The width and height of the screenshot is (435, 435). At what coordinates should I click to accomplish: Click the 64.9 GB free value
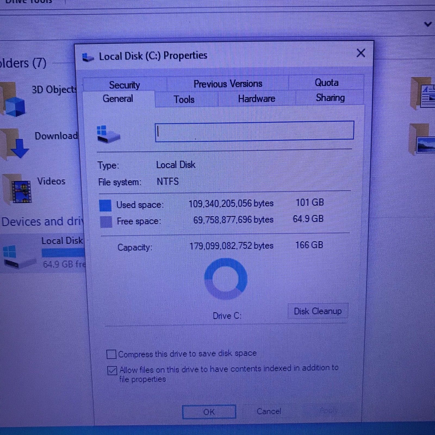(x=308, y=219)
